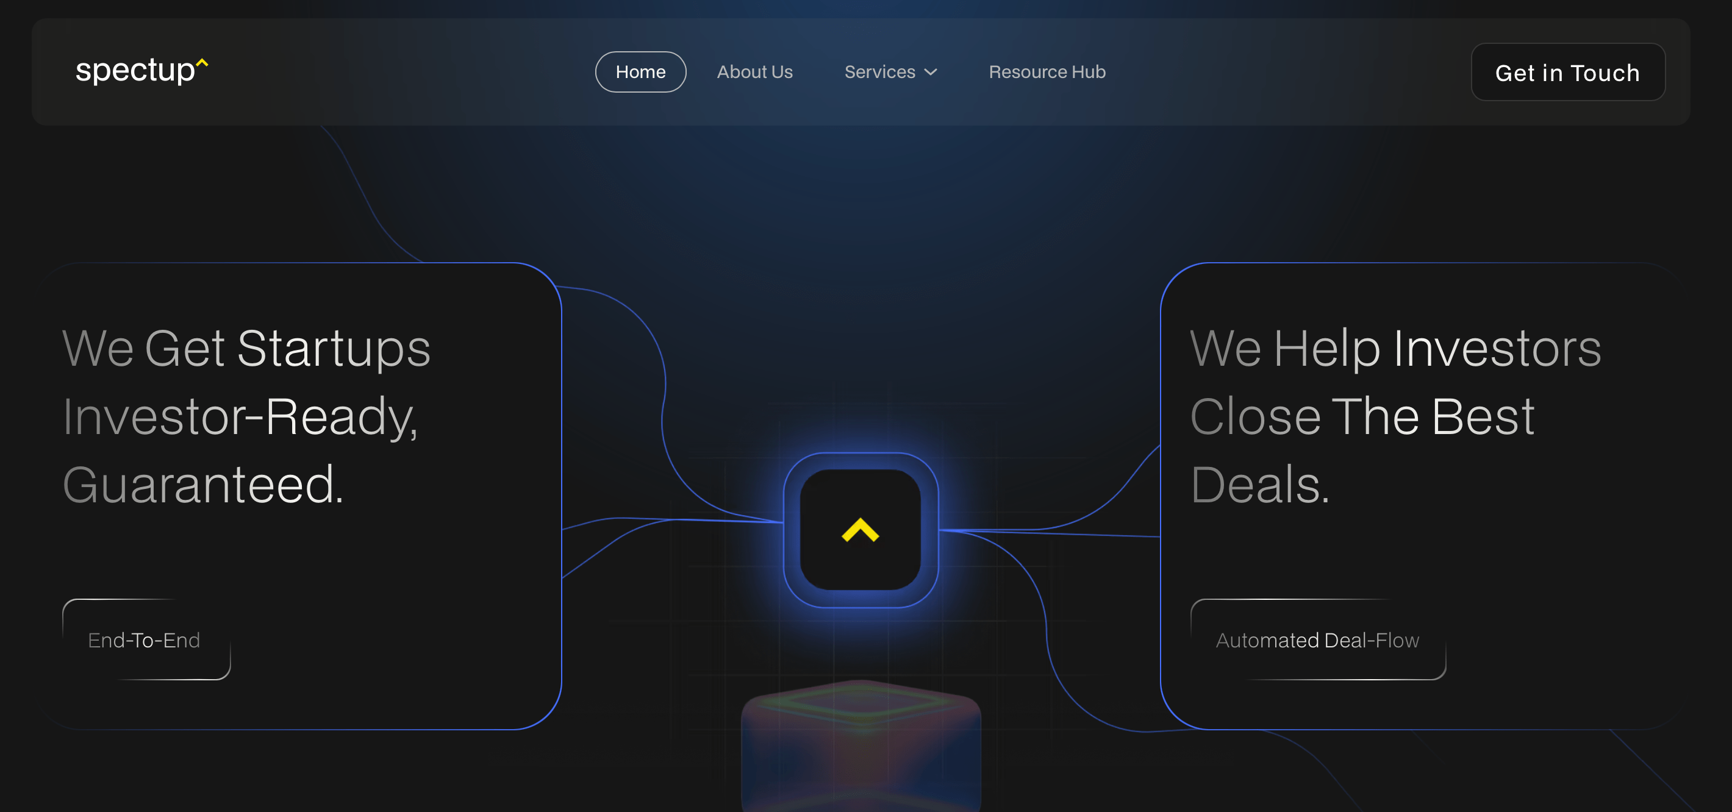Viewport: 1732px width, 812px height.
Task: Open the Resource Hub link
Action: pos(1047,72)
